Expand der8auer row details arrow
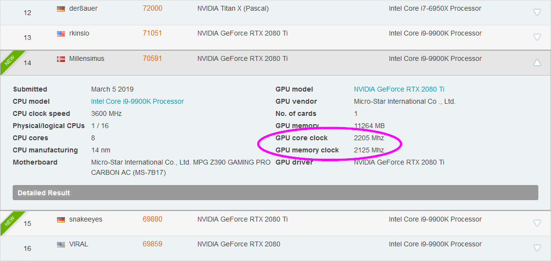 pos(537,12)
